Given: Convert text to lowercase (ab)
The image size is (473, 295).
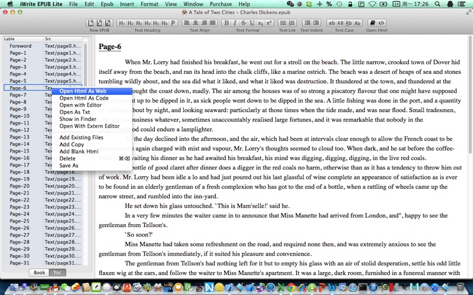Looking at the screenshot, I should tap(332, 23).
